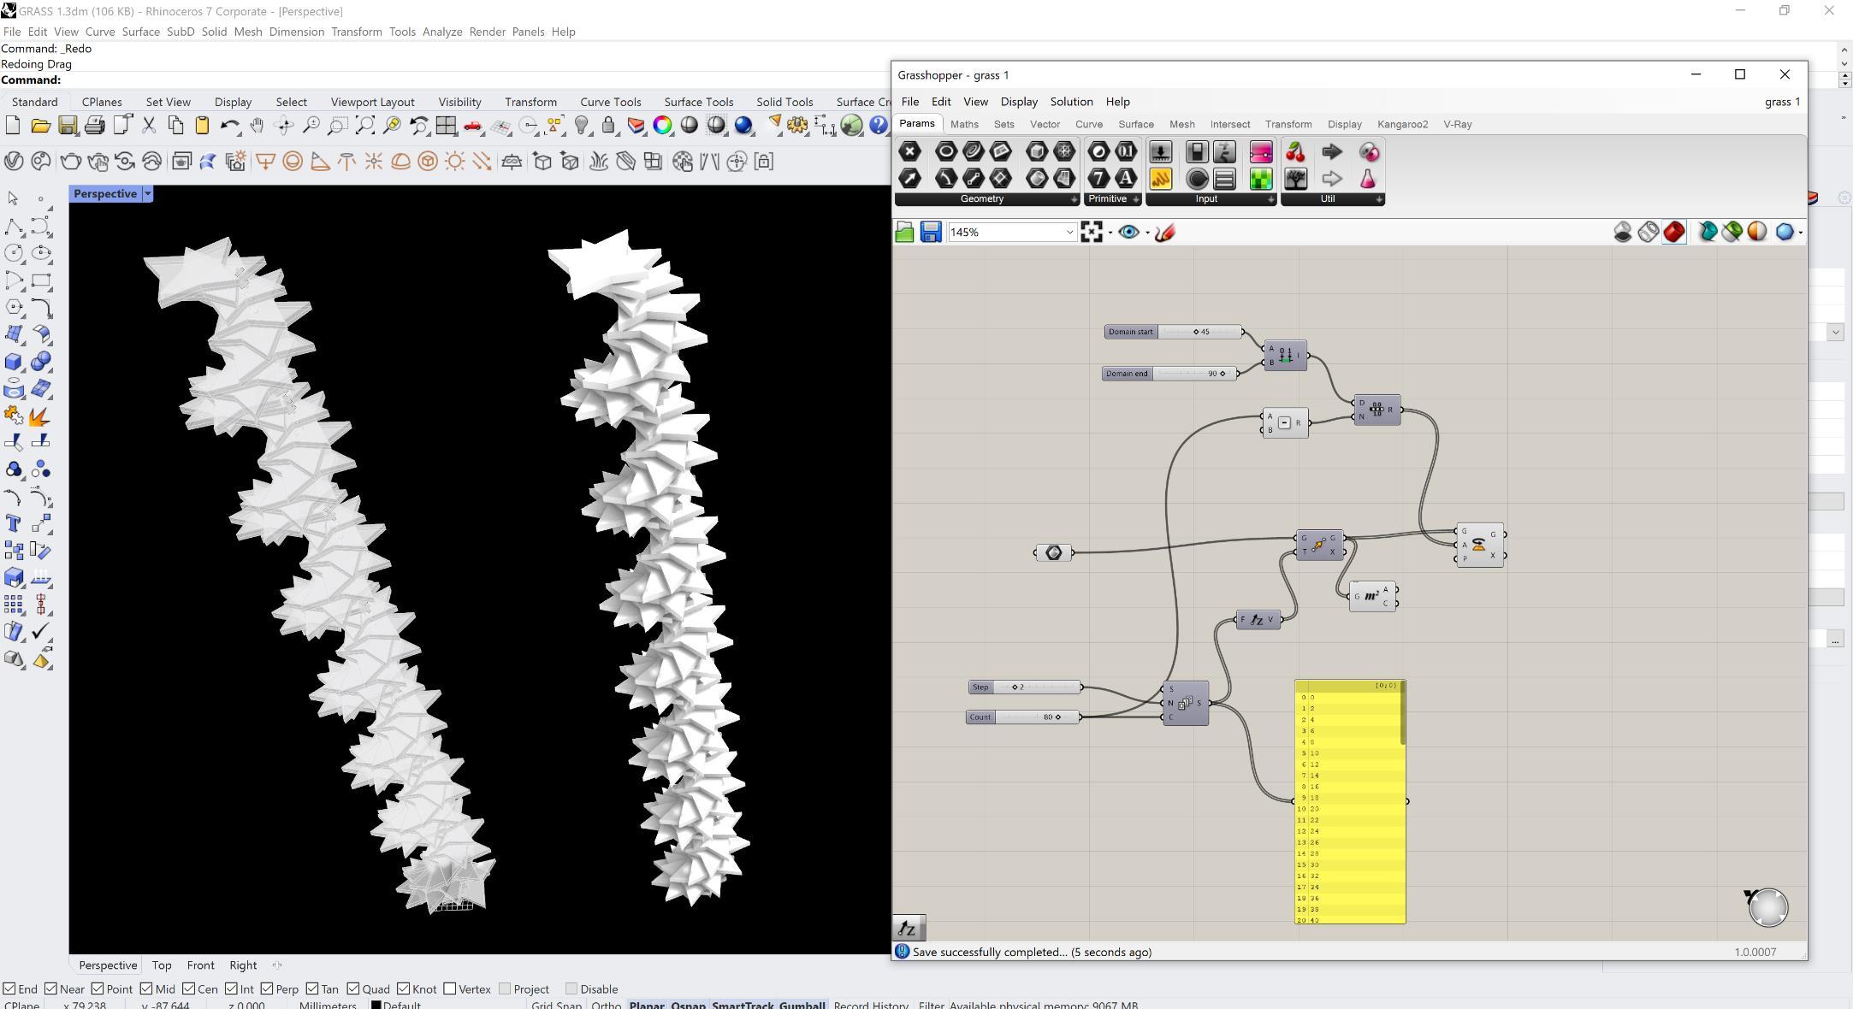The image size is (1853, 1009).
Task: Click the Rhino Print icon
Action: pos(95,126)
